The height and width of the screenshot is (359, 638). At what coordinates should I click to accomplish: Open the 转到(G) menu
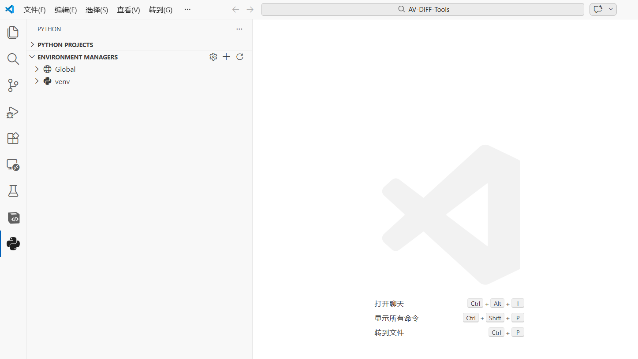point(160,9)
